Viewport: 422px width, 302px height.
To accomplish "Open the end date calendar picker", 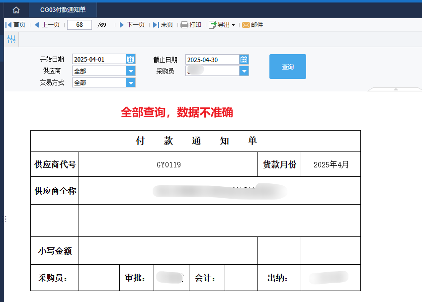I will [244, 60].
